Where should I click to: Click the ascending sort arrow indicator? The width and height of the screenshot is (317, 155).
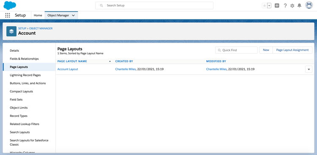coord(110,61)
